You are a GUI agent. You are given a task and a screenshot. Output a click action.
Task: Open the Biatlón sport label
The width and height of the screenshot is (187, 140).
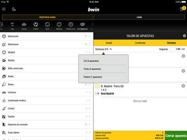11,60
